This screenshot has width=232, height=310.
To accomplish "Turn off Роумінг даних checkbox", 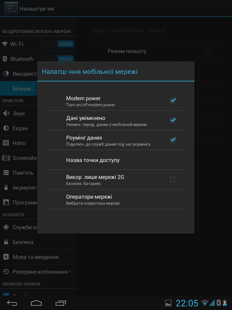I will click(172, 140).
